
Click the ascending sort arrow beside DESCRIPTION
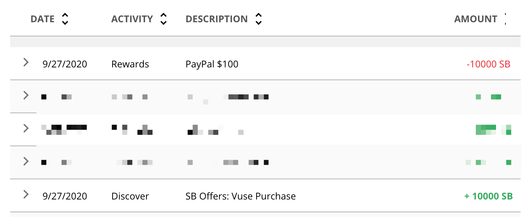tap(258, 15)
